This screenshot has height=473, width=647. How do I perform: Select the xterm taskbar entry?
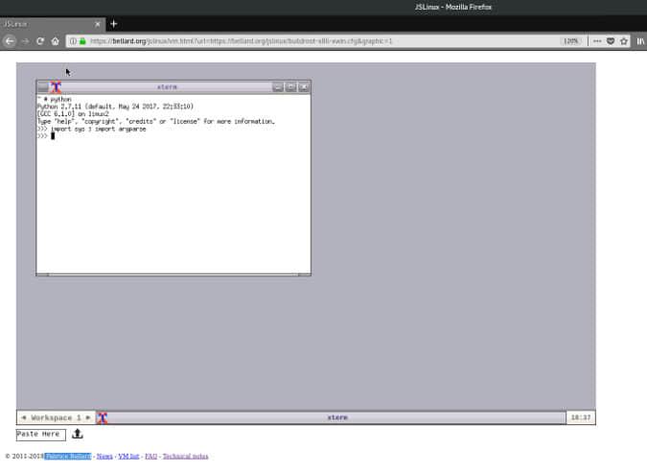pyautogui.click(x=335, y=417)
